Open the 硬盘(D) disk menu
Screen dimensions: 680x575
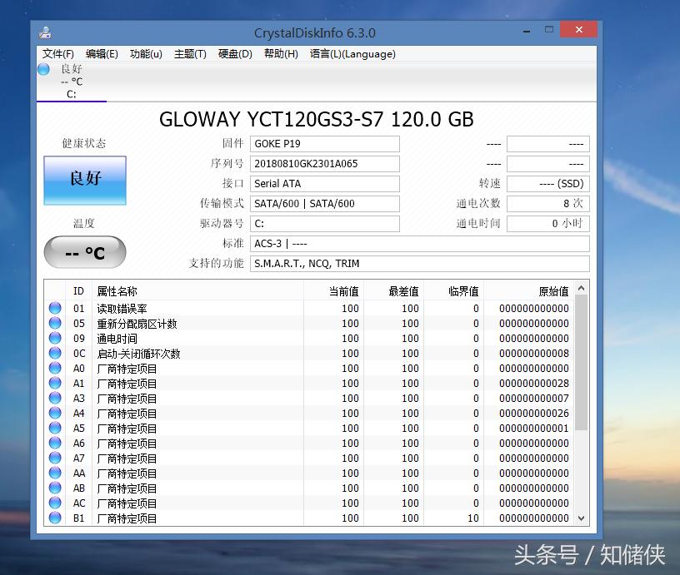pos(236,54)
